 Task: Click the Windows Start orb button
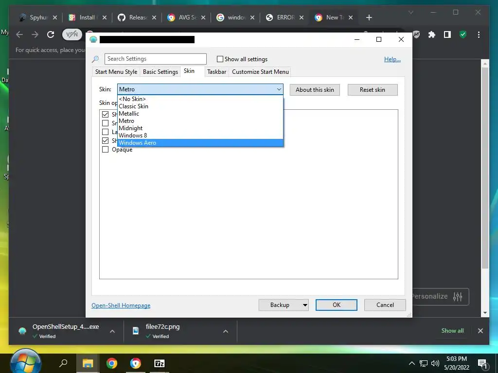point(25,362)
